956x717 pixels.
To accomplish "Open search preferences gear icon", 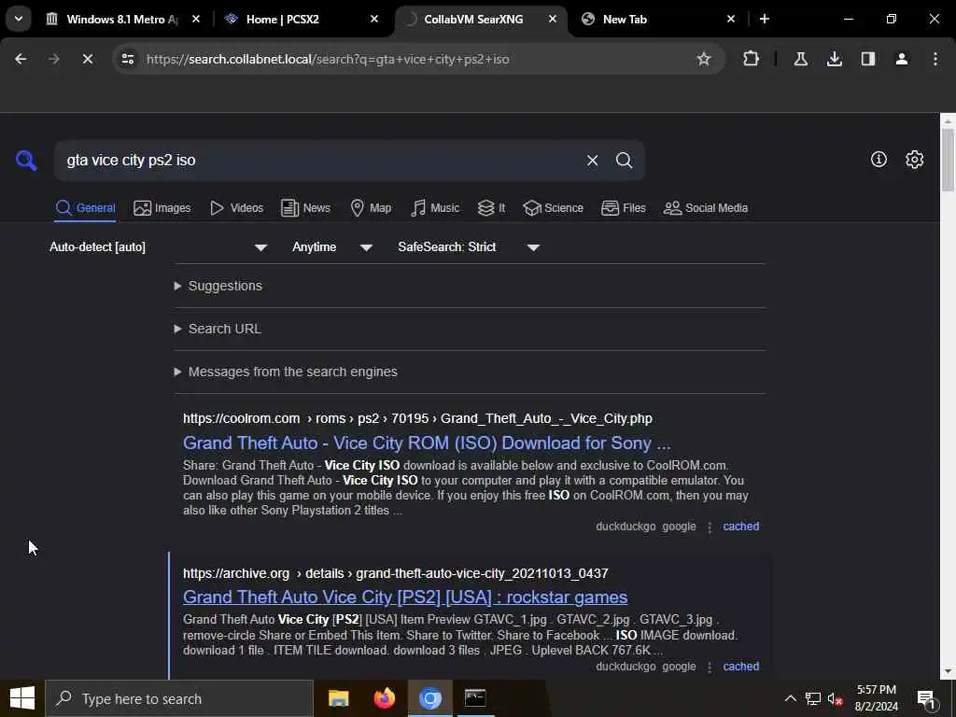I will click(x=914, y=159).
